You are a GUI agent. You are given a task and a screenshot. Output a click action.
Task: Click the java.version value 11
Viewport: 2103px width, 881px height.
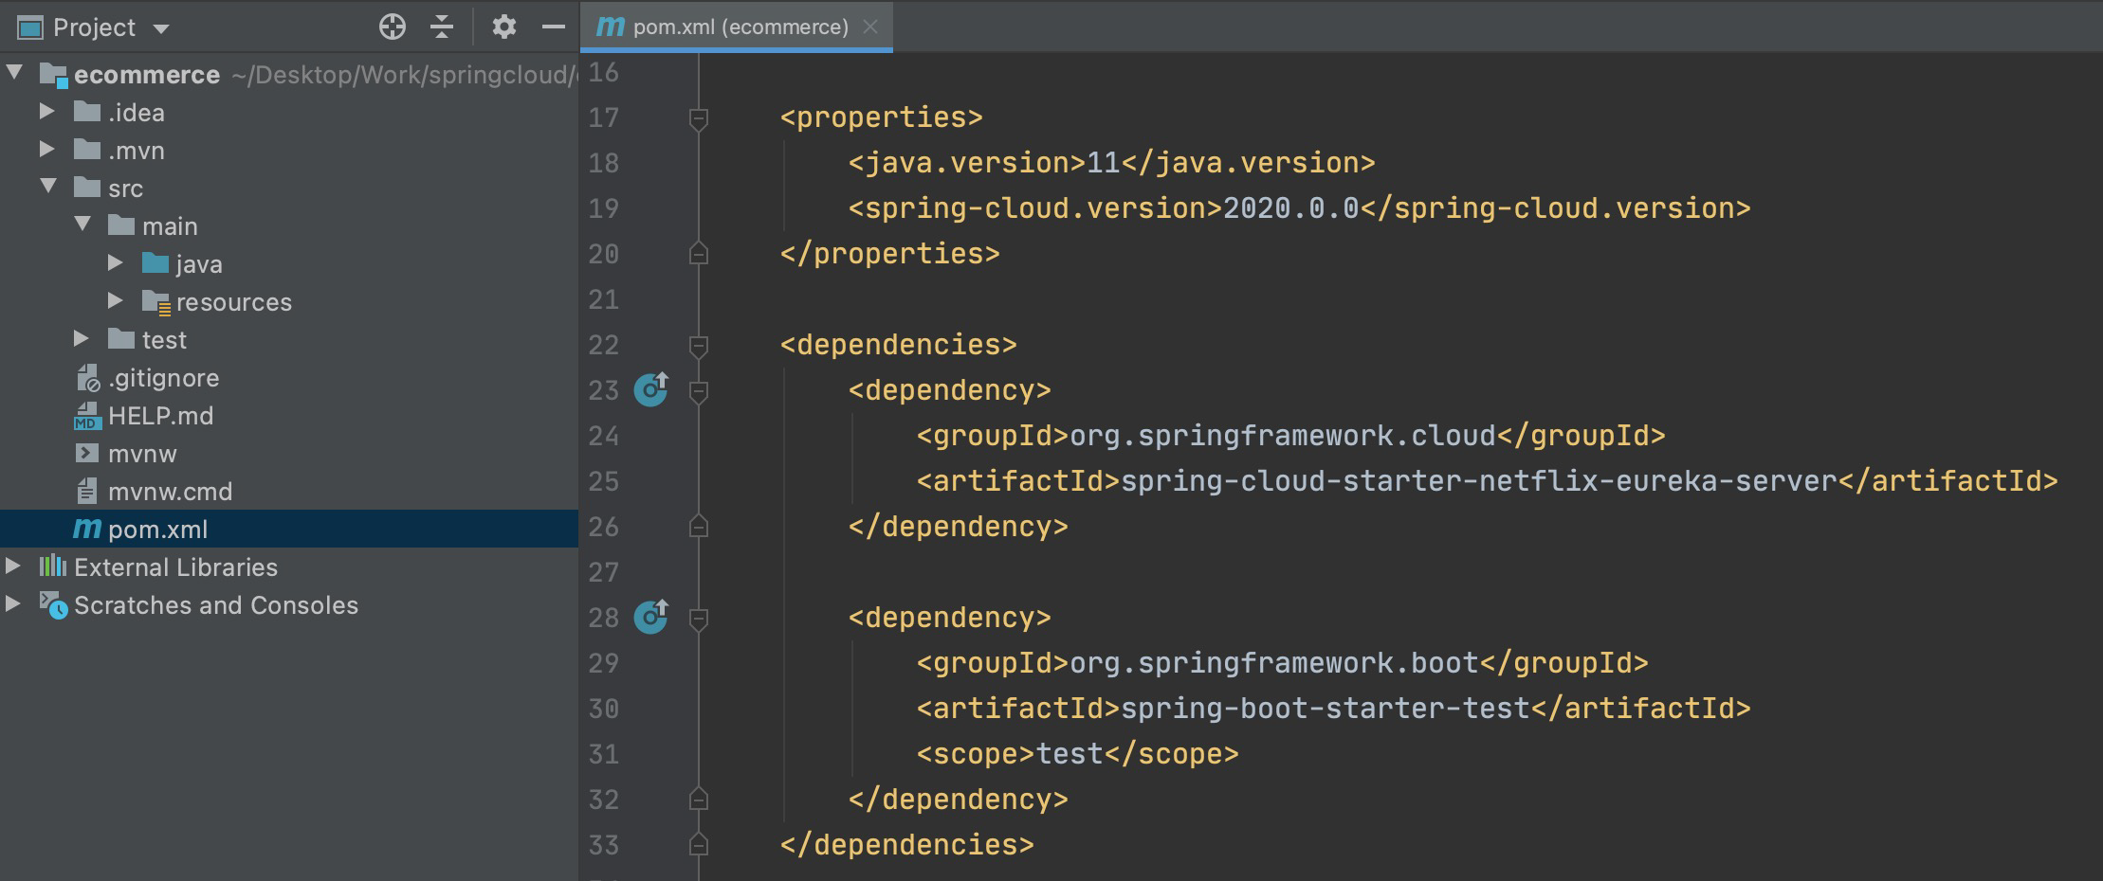point(1104,163)
